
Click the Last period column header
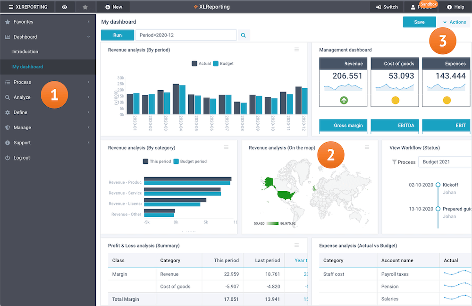(x=264, y=260)
